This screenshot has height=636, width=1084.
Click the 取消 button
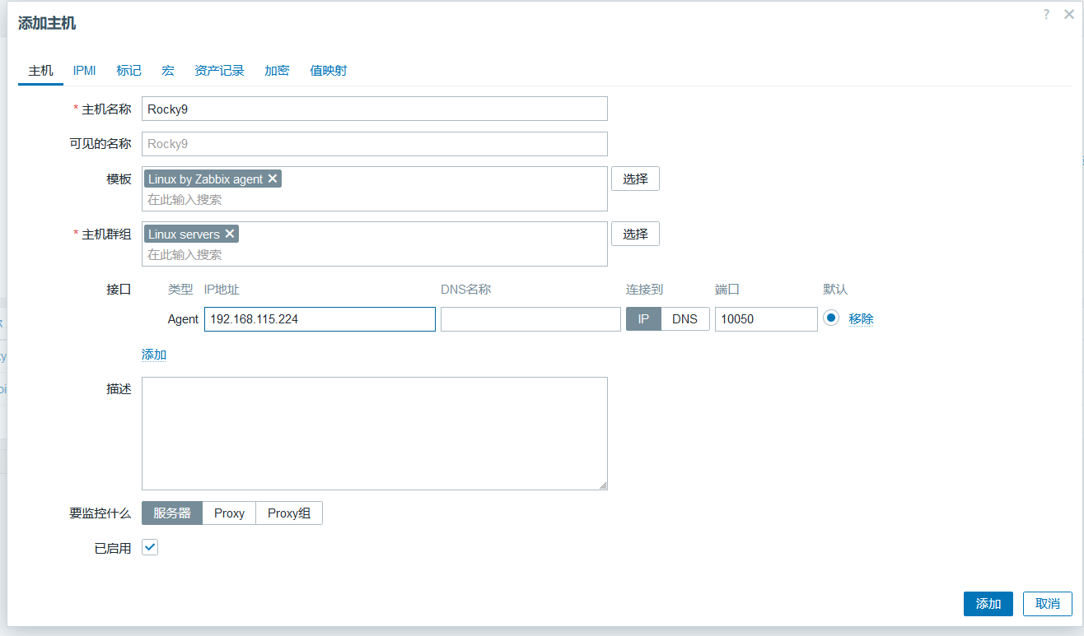pos(1048,604)
